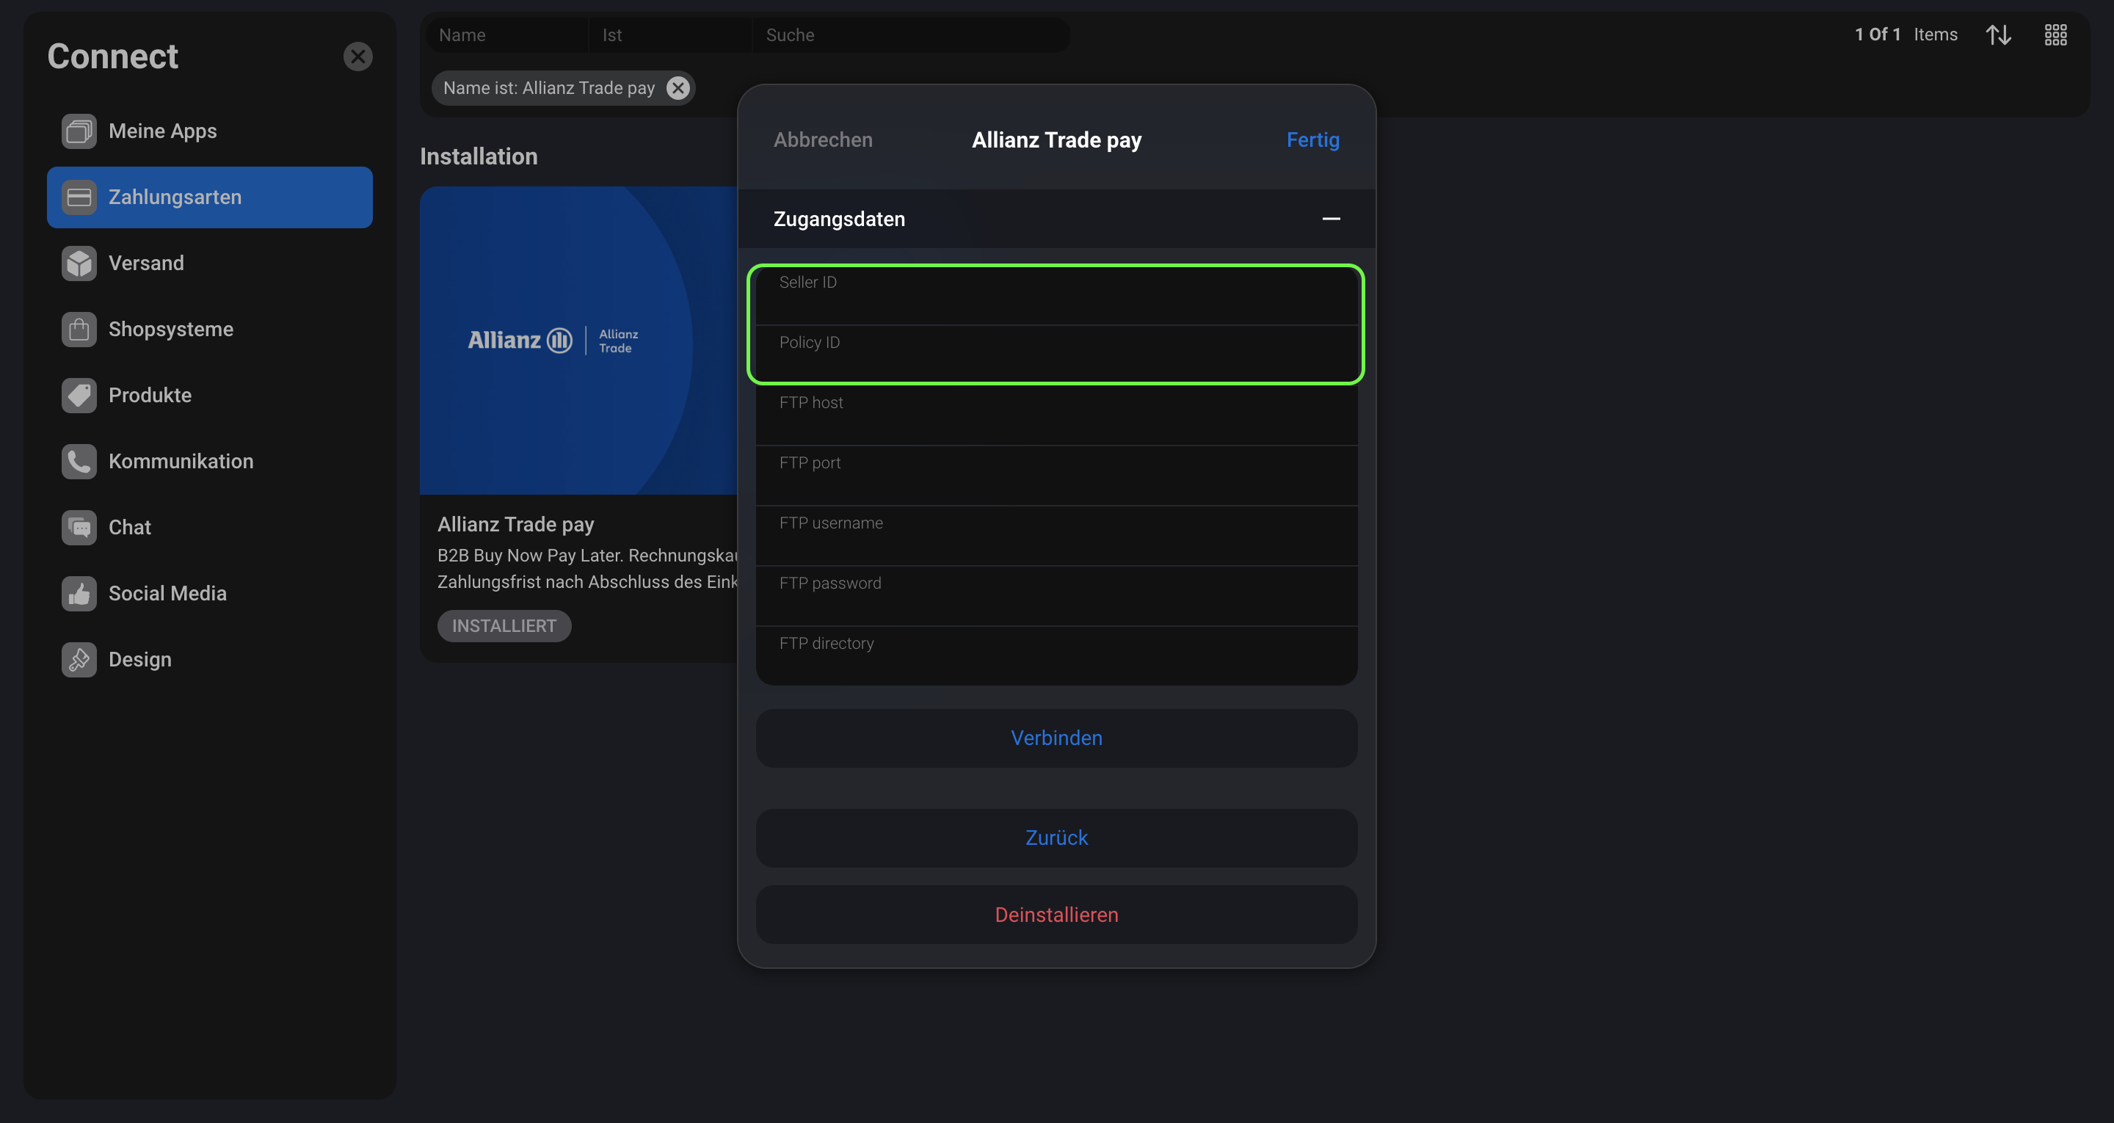Focus the FTP password field
The height and width of the screenshot is (1123, 2114).
[x=1056, y=597]
